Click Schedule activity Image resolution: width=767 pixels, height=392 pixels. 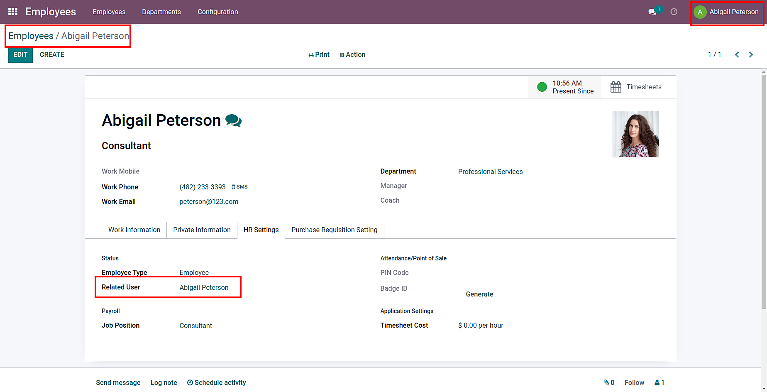coord(216,382)
